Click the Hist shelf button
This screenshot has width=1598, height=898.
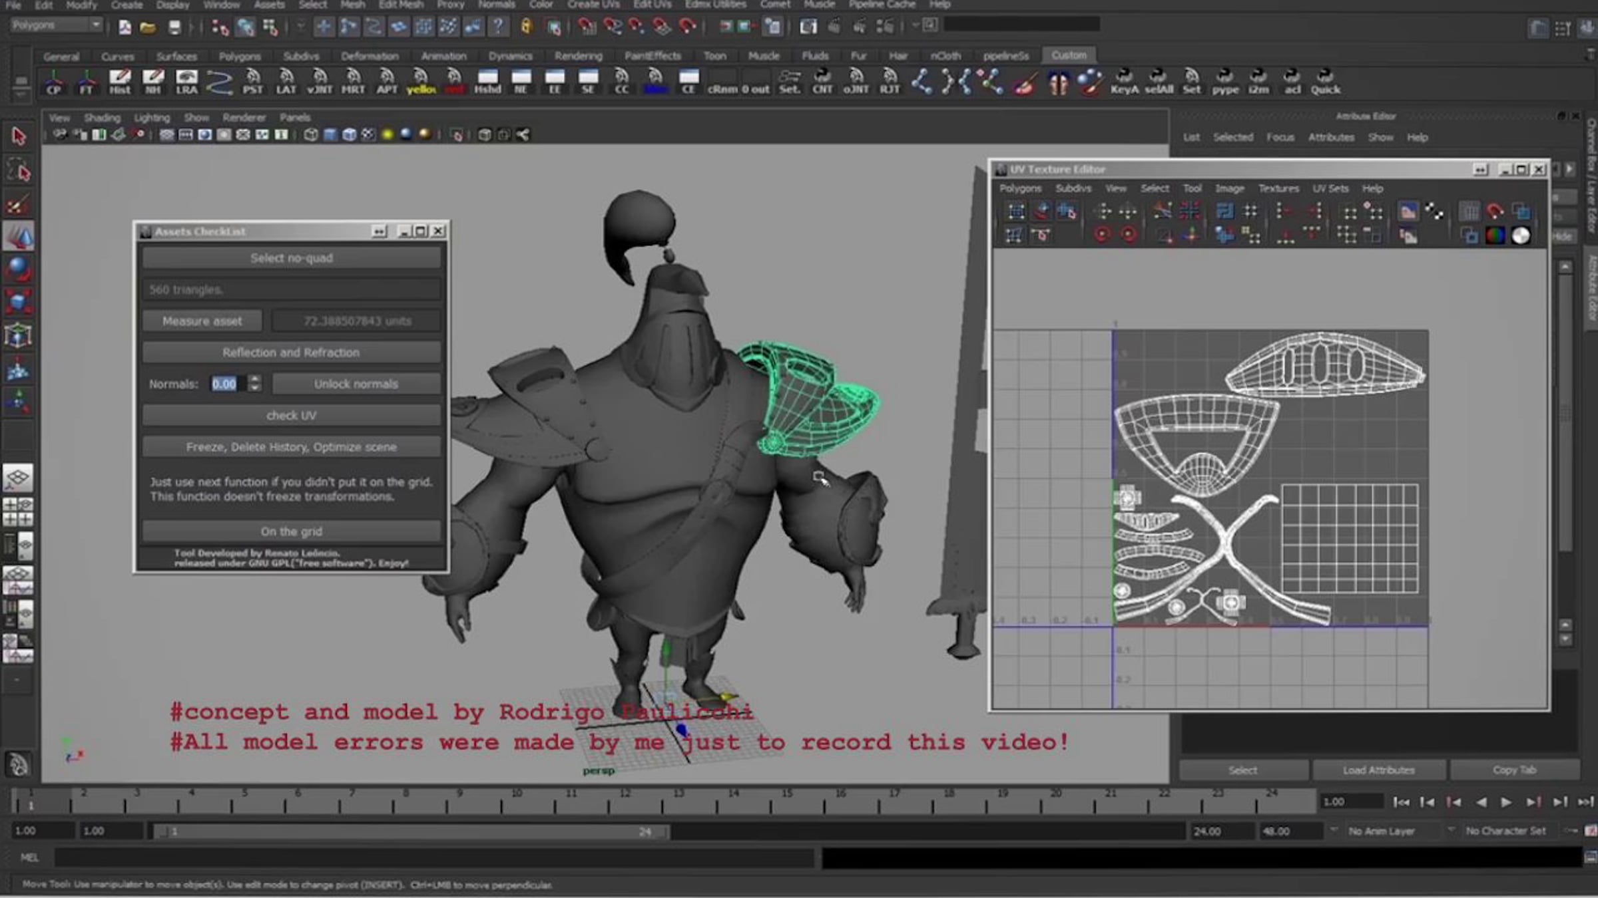click(x=120, y=82)
